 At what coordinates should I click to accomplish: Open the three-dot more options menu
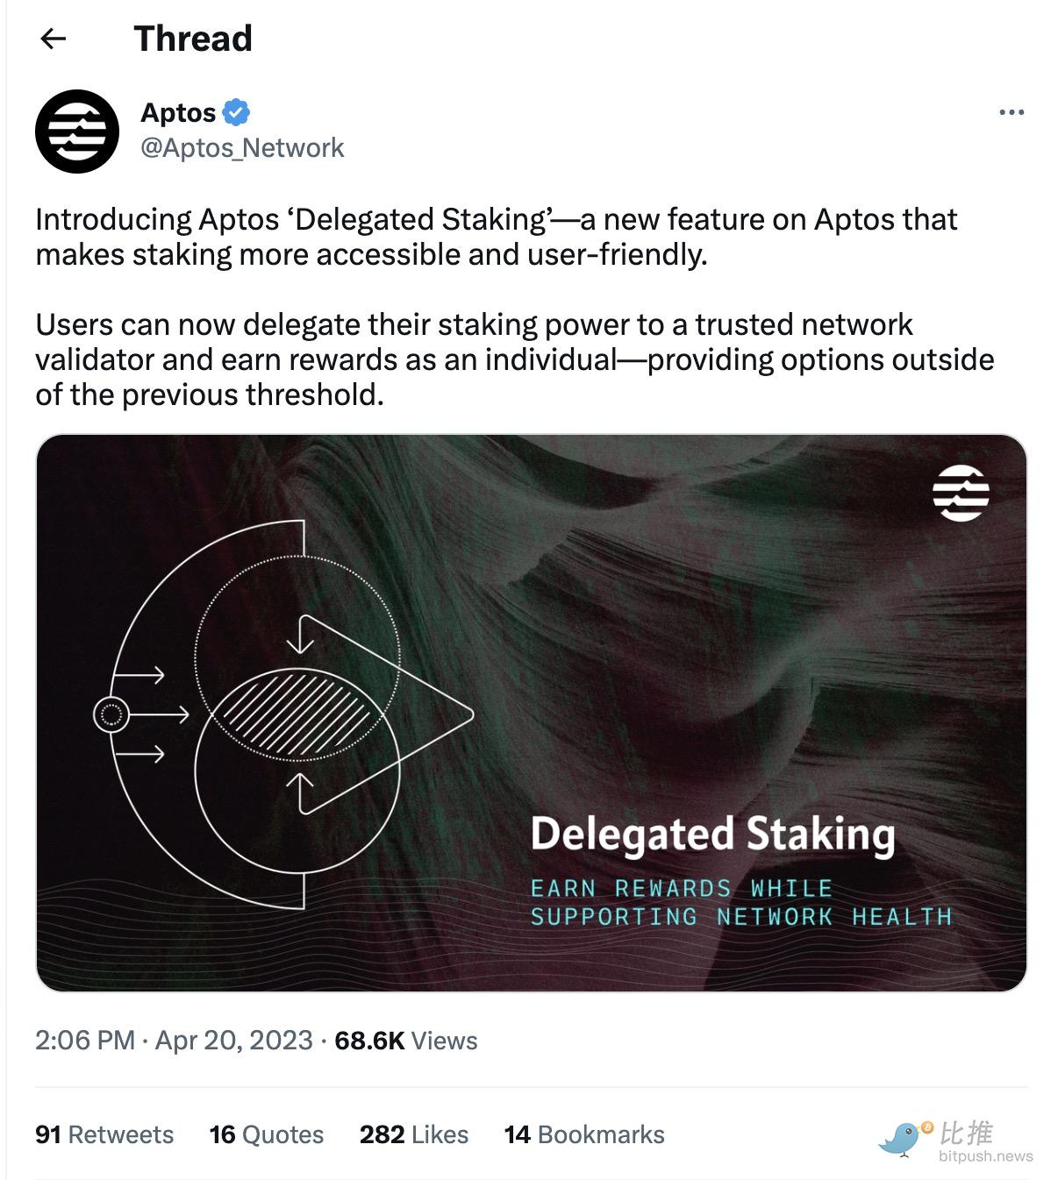coord(1012,112)
